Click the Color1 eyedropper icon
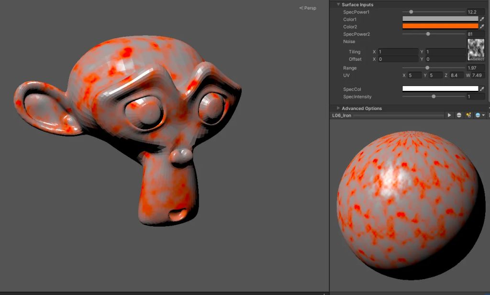Image resolution: width=490 pixels, height=295 pixels. click(482, 19)
